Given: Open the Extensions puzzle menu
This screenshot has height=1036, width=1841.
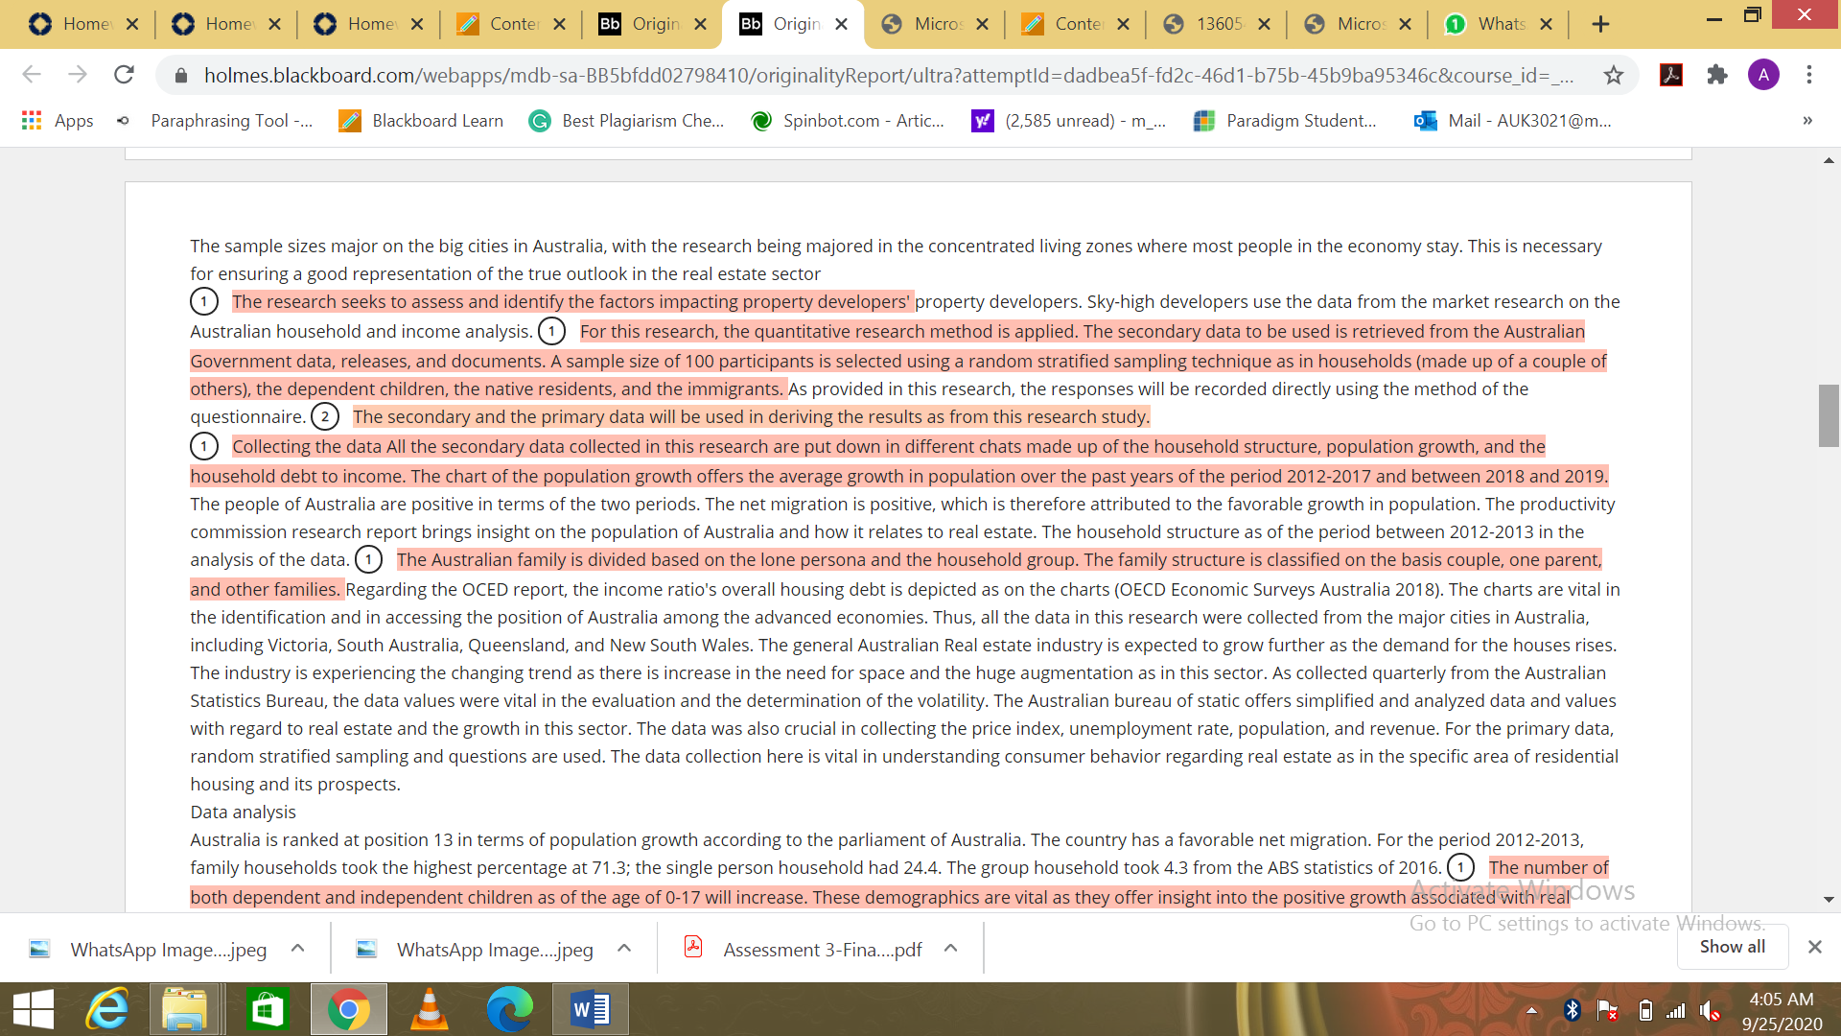Looking at the screenshot, I should click(1717, 75).
